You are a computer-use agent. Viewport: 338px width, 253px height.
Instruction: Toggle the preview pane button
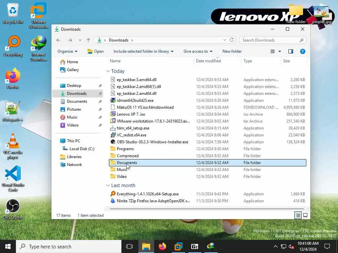coord(291,51)
